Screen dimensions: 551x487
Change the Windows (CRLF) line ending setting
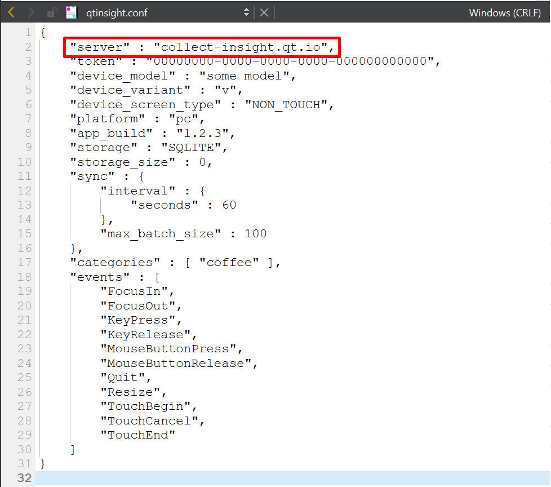pos(504,12)
